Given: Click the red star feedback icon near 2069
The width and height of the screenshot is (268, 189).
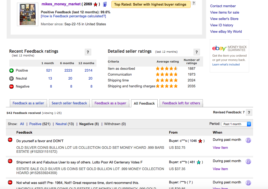Looking at the screenshot, I should (95, 5).
